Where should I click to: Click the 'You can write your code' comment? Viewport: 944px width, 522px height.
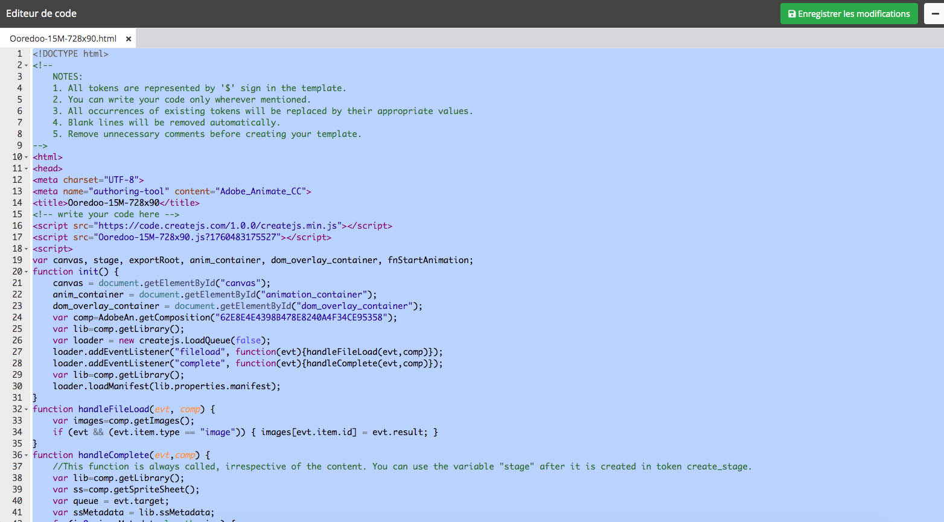pos(182,100)
